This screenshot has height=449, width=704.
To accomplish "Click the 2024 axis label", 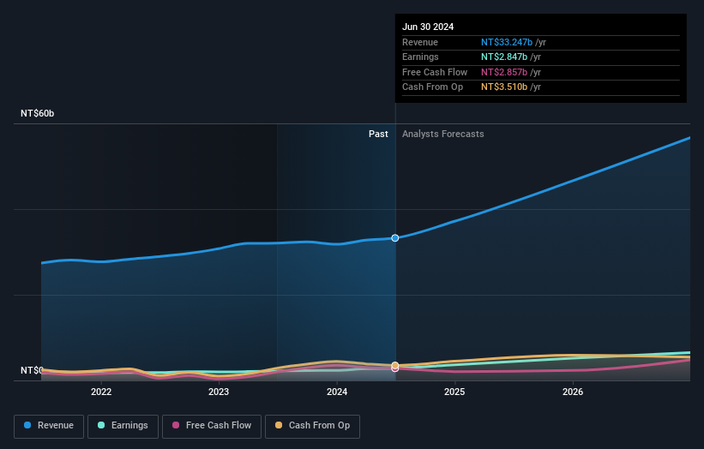I will [337, 392].
